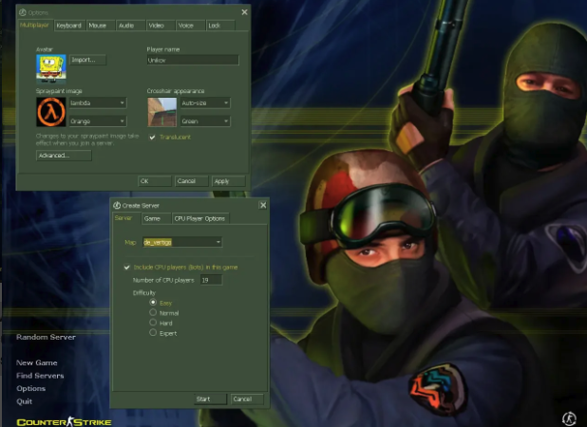Click the running figure icon at bottom right
This screenshot has height=427, width=587.
click(x=569, y=418)
